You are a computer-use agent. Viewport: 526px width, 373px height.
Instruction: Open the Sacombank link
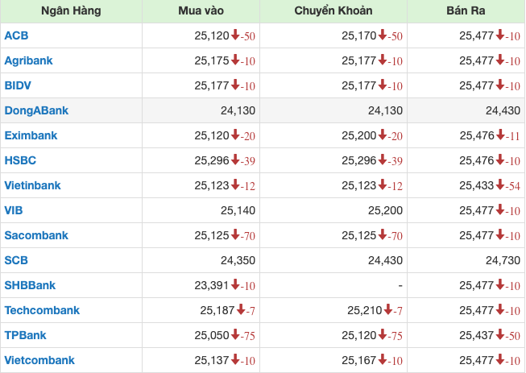coord(35,235)
